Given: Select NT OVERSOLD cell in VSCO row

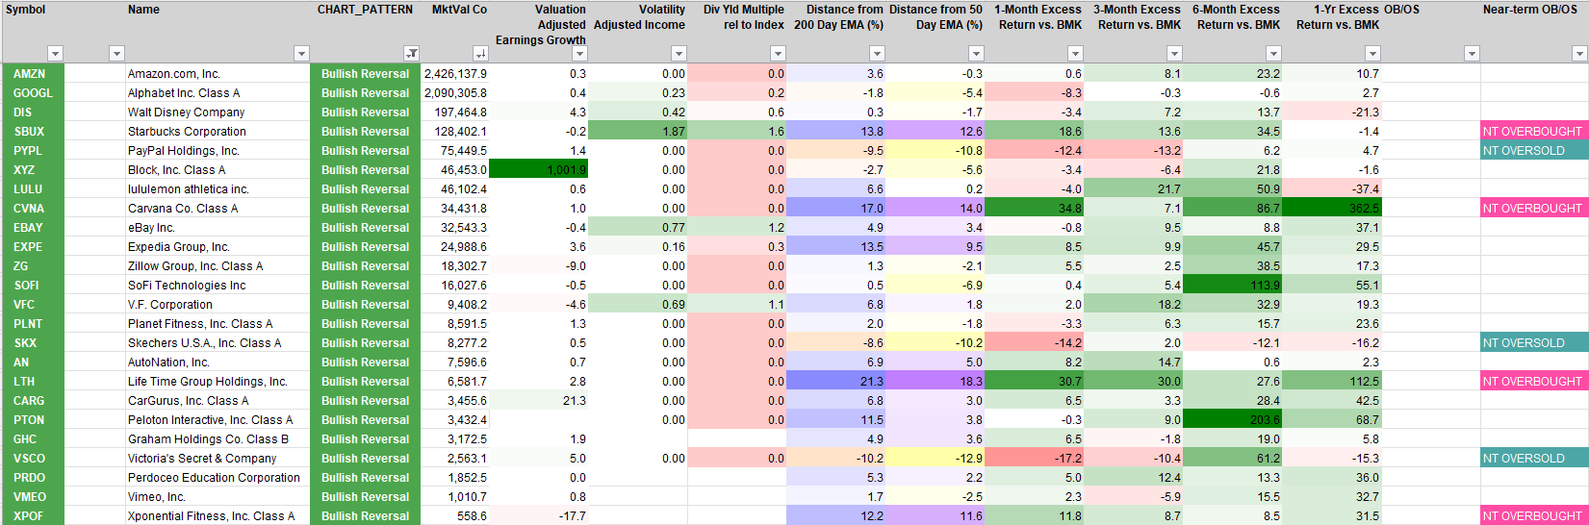Looking at the screenshot, I should pyautogui.click(x=1534, y=459).
